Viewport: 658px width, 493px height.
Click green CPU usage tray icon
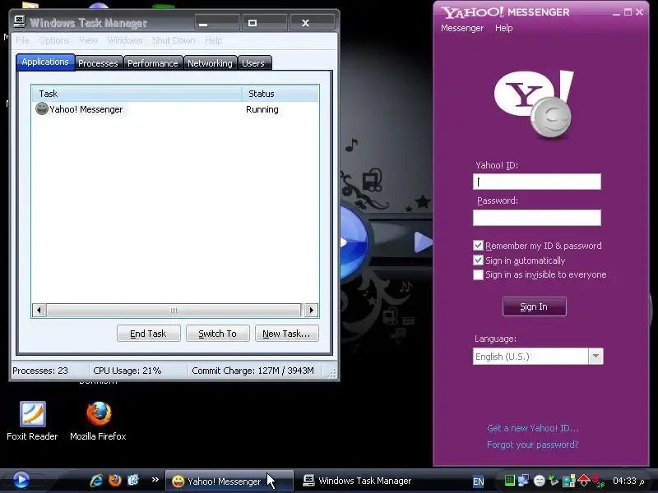(x=509, y=481)
